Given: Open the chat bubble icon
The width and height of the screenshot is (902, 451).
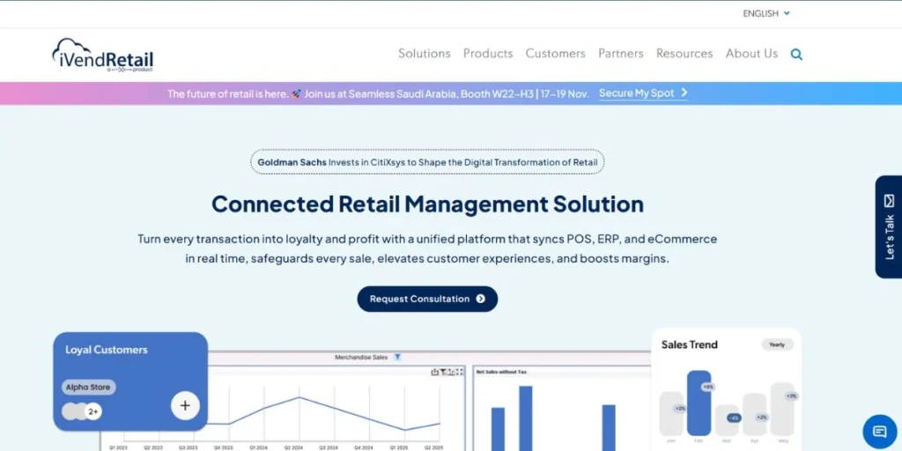Looking at the screenshot, I should pyautogui.click(x=880, y=432).
